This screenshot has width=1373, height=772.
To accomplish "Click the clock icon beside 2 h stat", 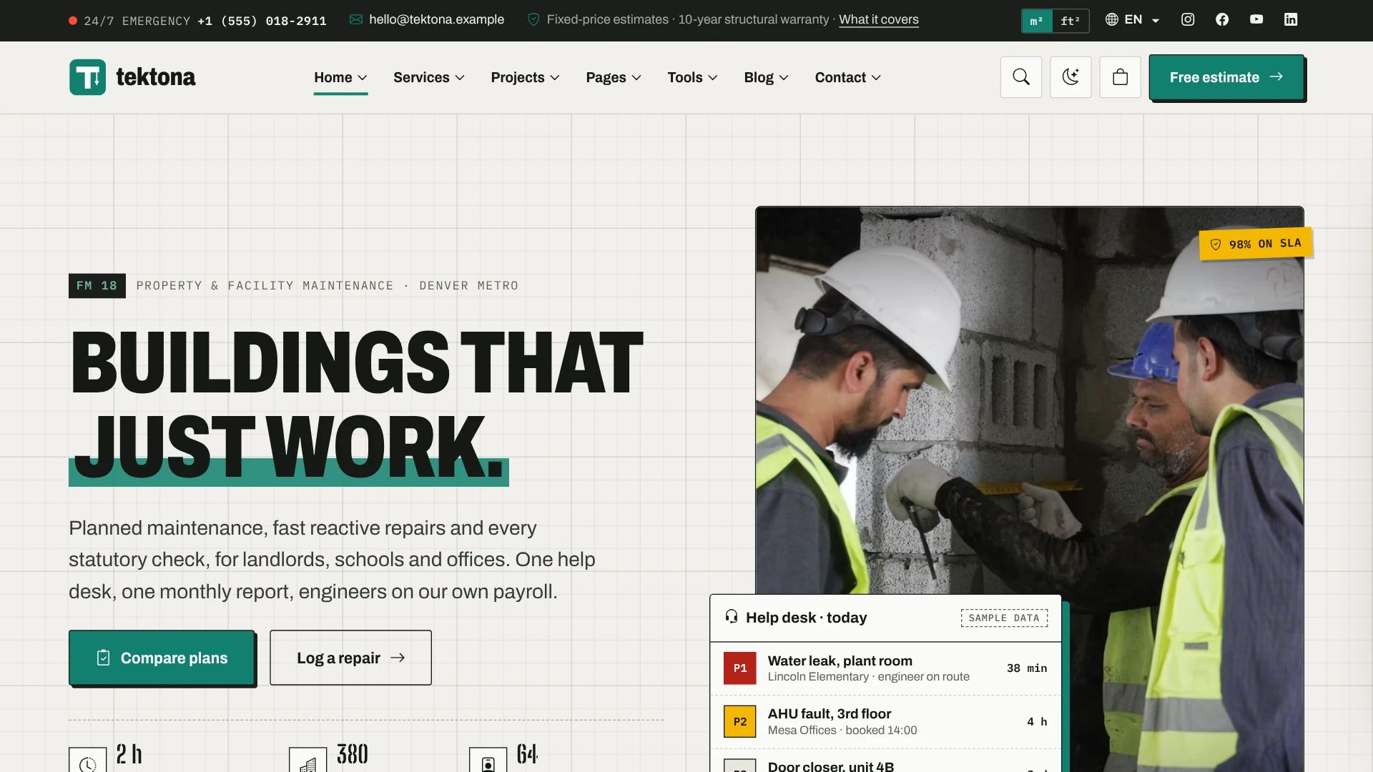I will pos(88,762).
